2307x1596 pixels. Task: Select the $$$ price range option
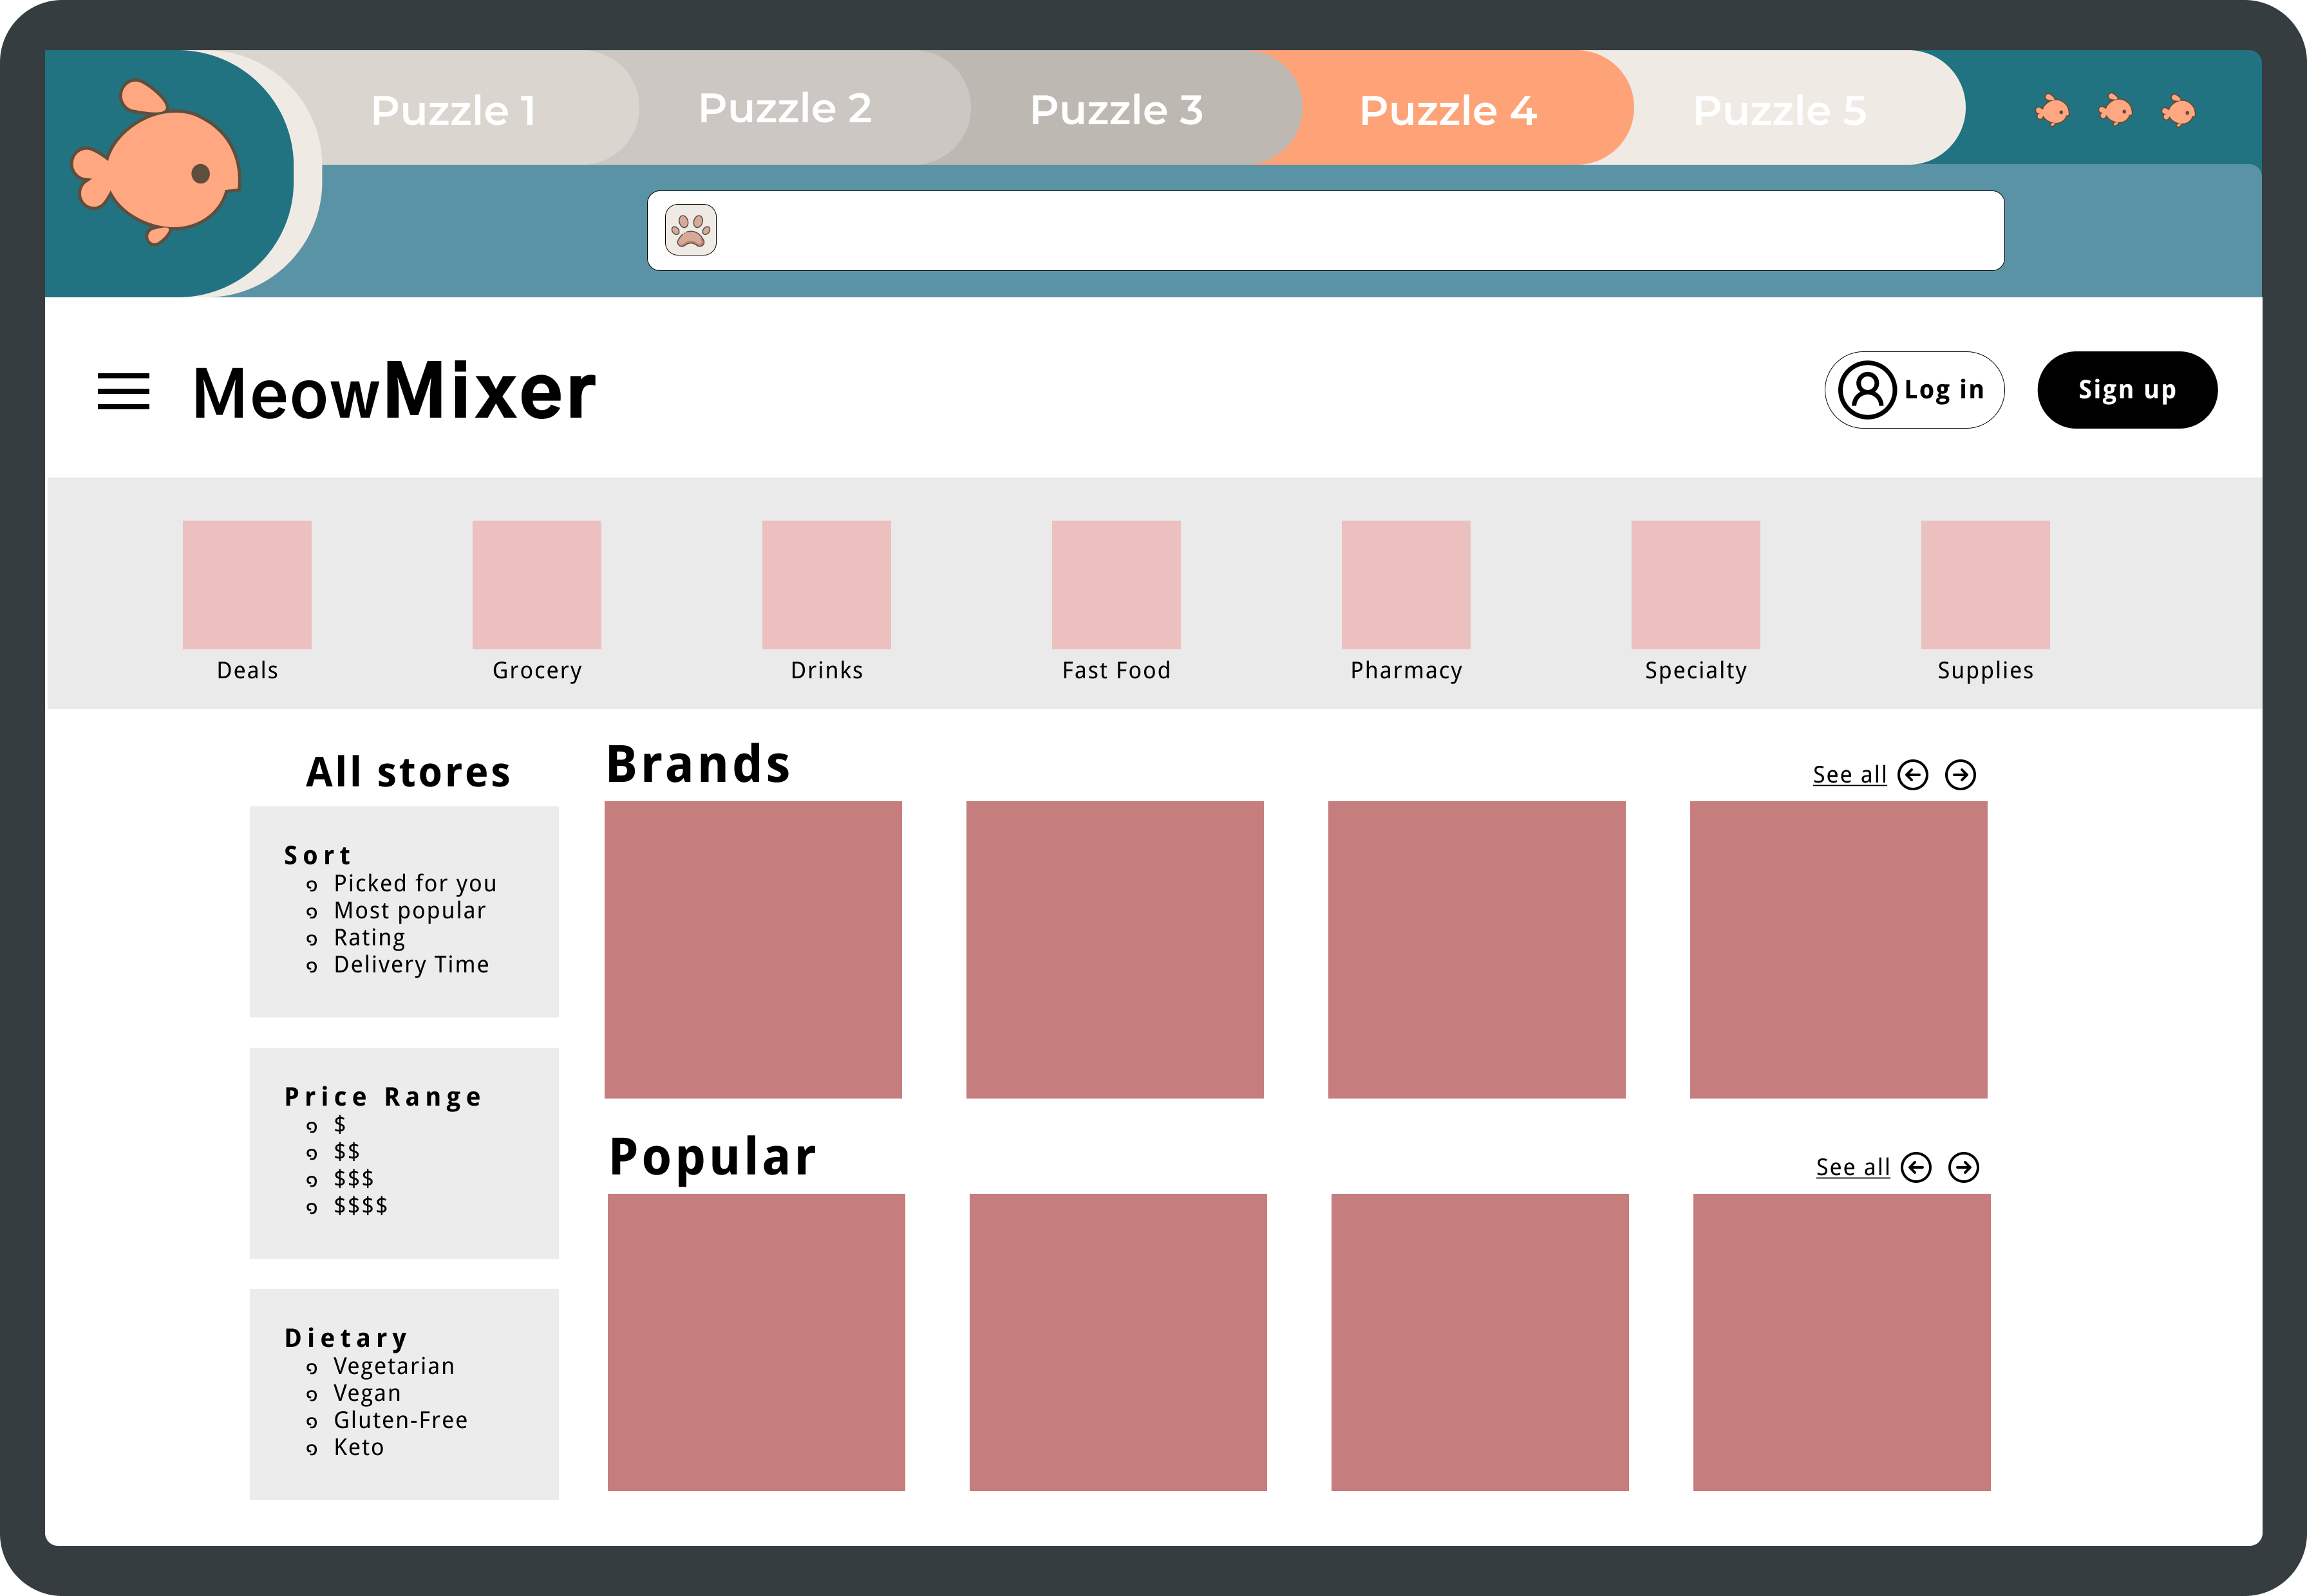tap(353, 1179)
